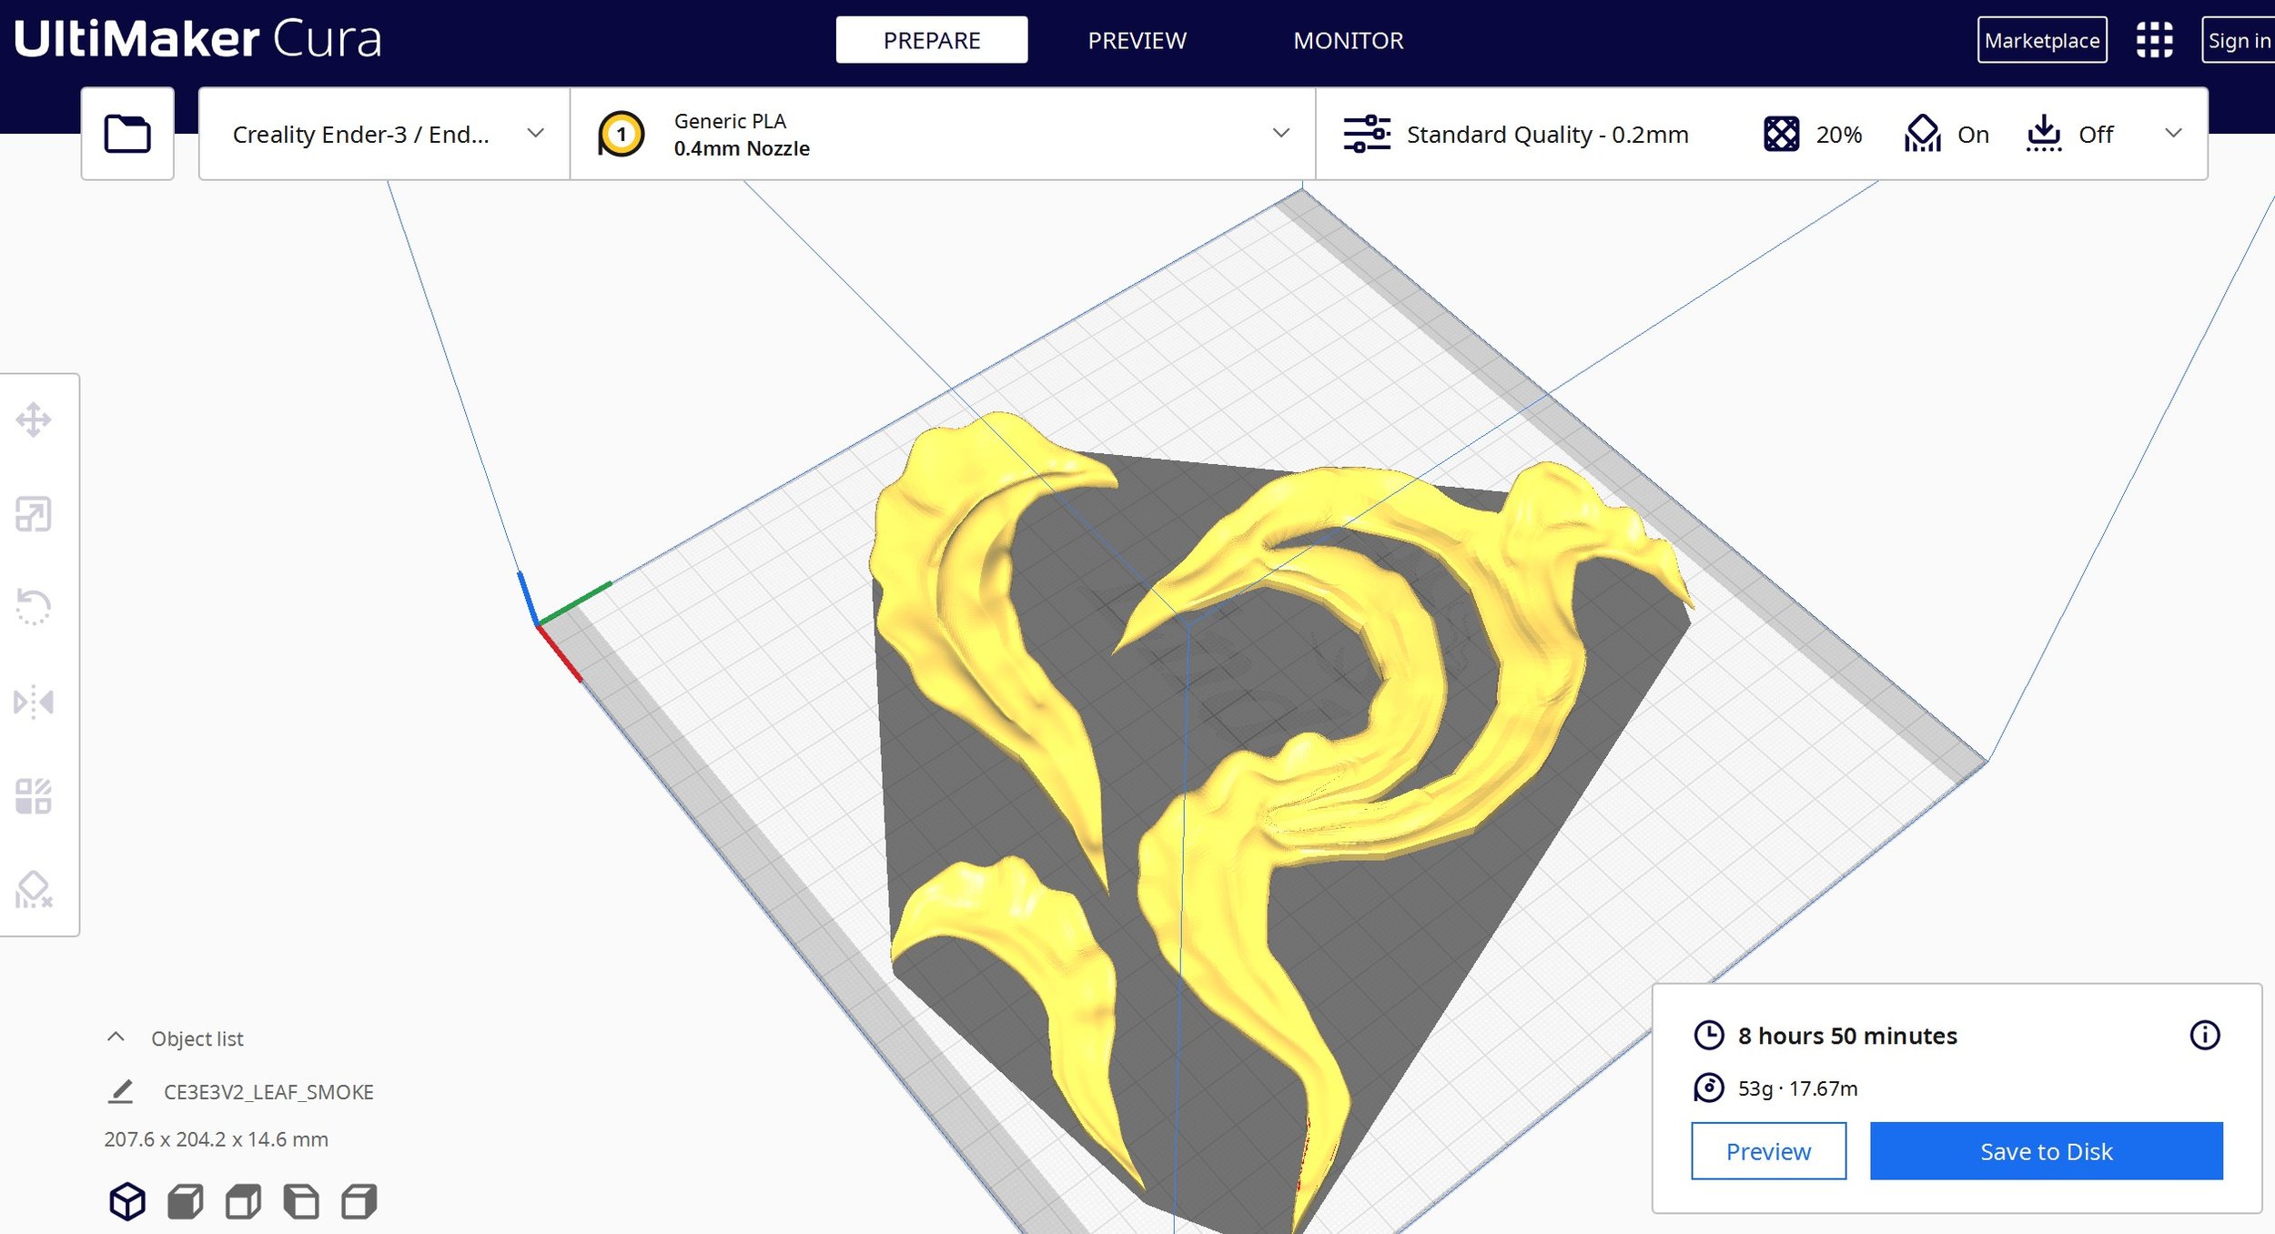
Task: Select the Rotate tool icon
Action: pyautogui.click(x=34, y=607)
